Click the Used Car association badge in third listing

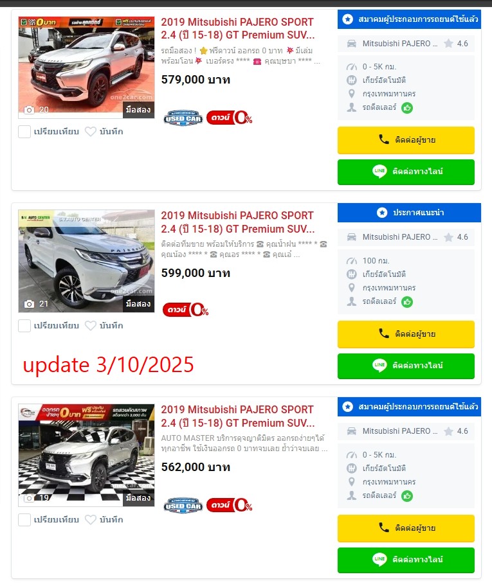point(183,506)
